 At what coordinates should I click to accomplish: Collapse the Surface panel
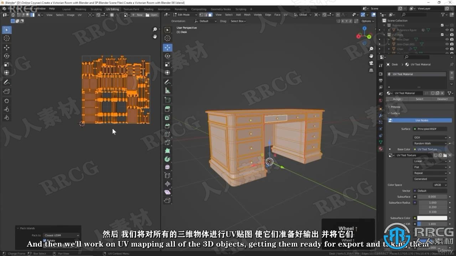click(x=395, y=113)
